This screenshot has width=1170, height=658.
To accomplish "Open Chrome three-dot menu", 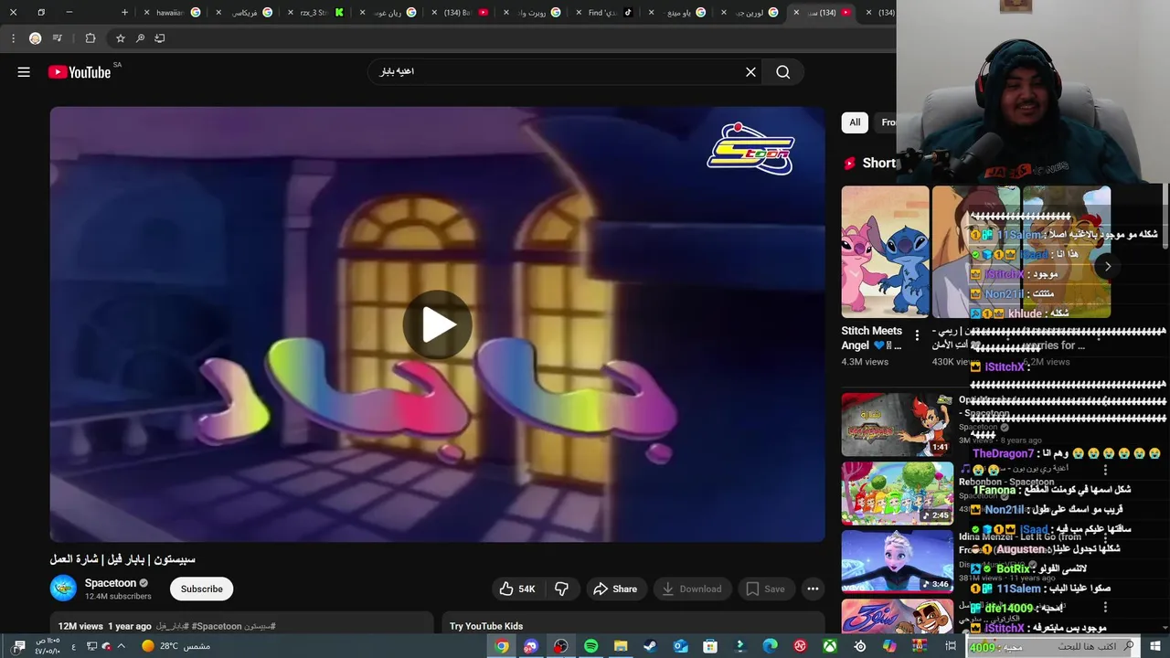I will pyautogui.click(x=13, y=38).
